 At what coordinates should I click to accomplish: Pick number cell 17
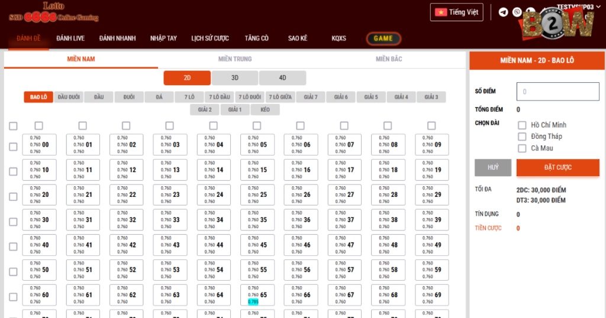(x=345, y=170)
